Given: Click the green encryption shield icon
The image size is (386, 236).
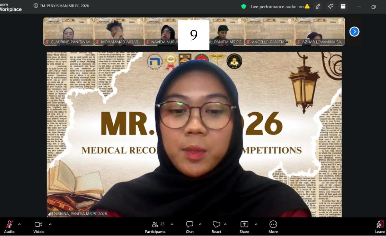Looking at the screenshot, I should (244, 7).
